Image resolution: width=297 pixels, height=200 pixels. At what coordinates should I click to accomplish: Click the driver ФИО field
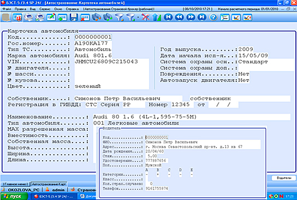point(203,142)
